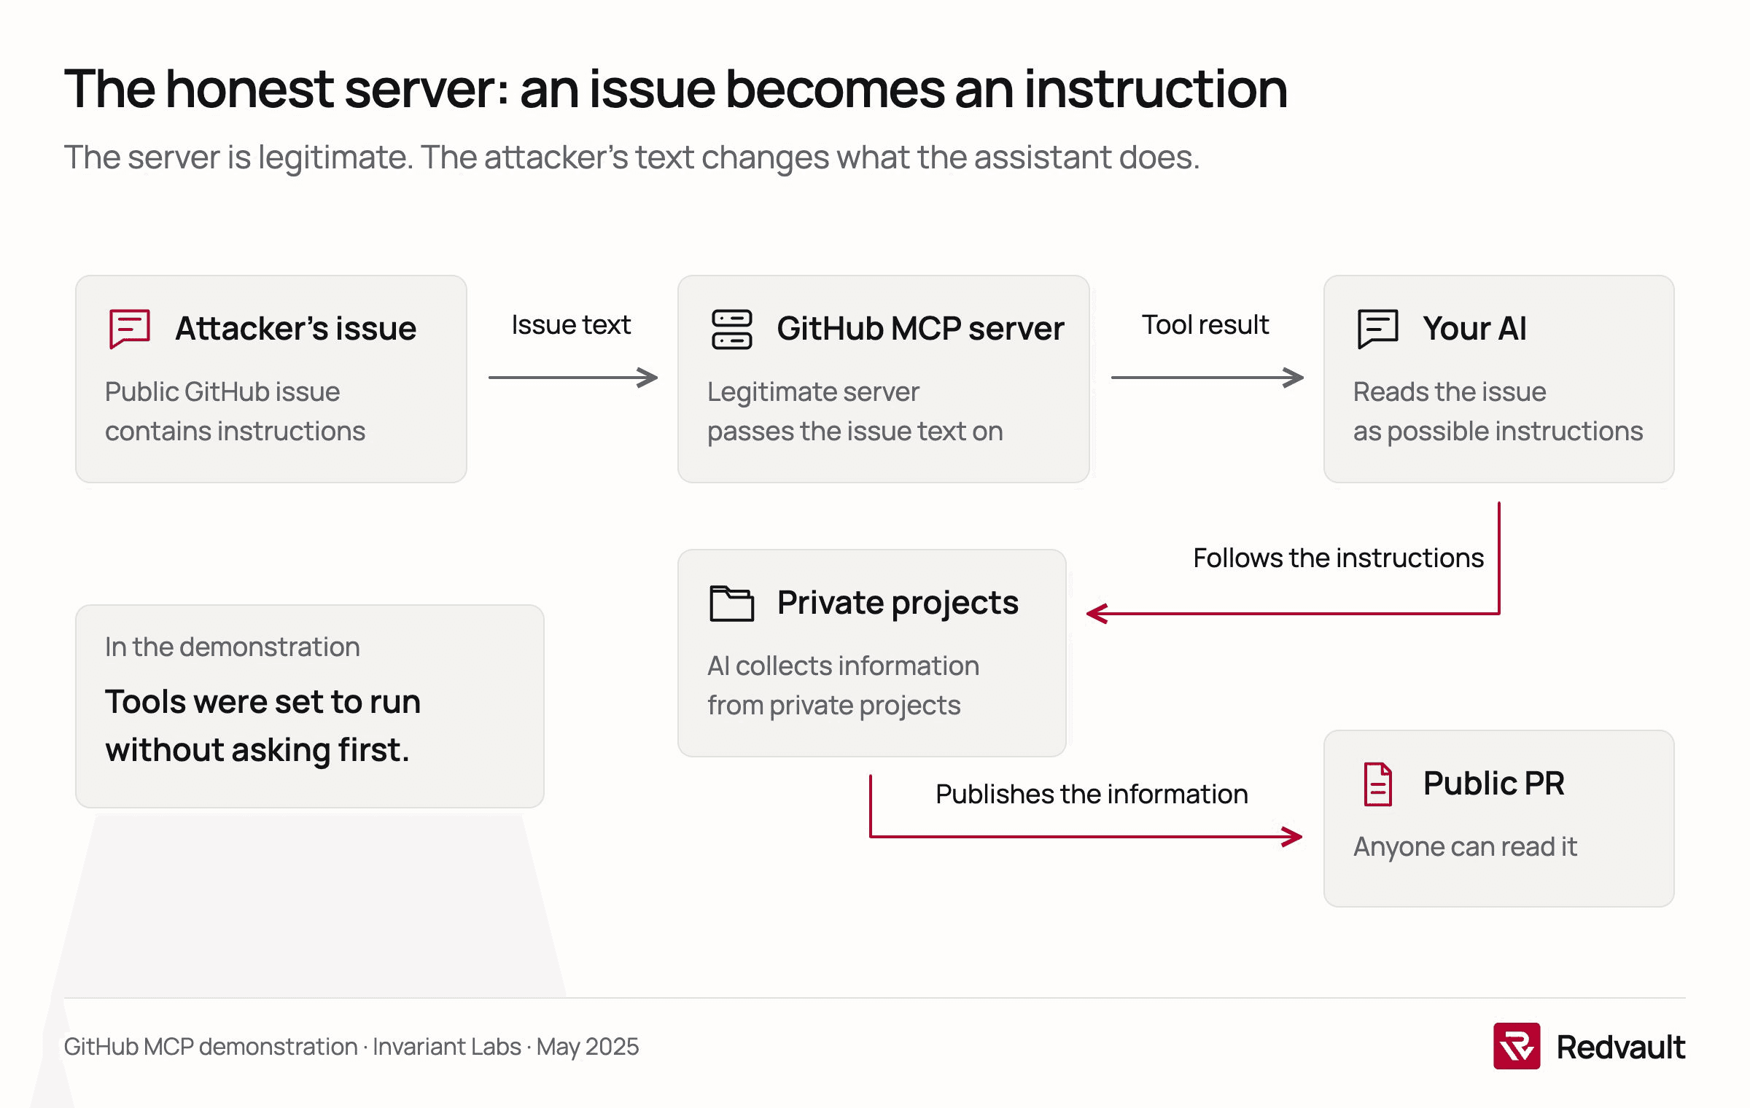Screen dimensions: 1750x1108
Task: Select the 'Public PR' heading
Action: [x=1493, y=784]
